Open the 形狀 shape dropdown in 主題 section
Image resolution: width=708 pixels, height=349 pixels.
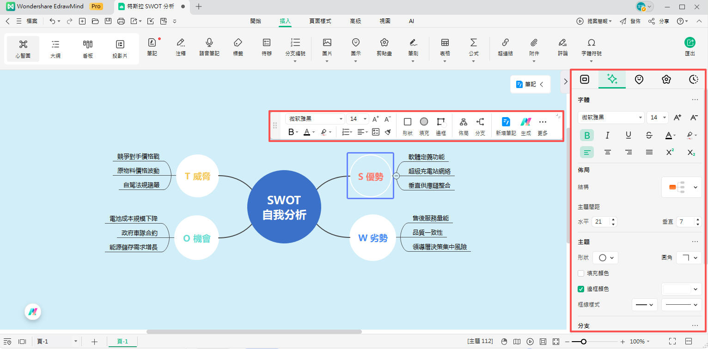(x=605, y=257)
